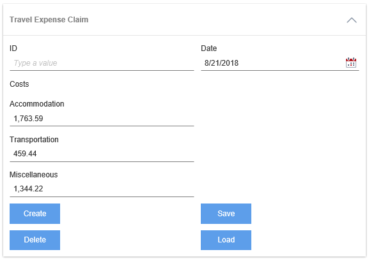This screenshot has height=259, width=369.
Task: Click the Travel Expense Claim title text
Action: (49, 20)
